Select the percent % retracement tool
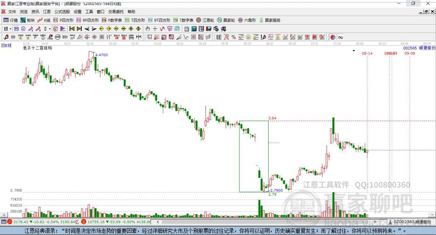 [234, 37]
